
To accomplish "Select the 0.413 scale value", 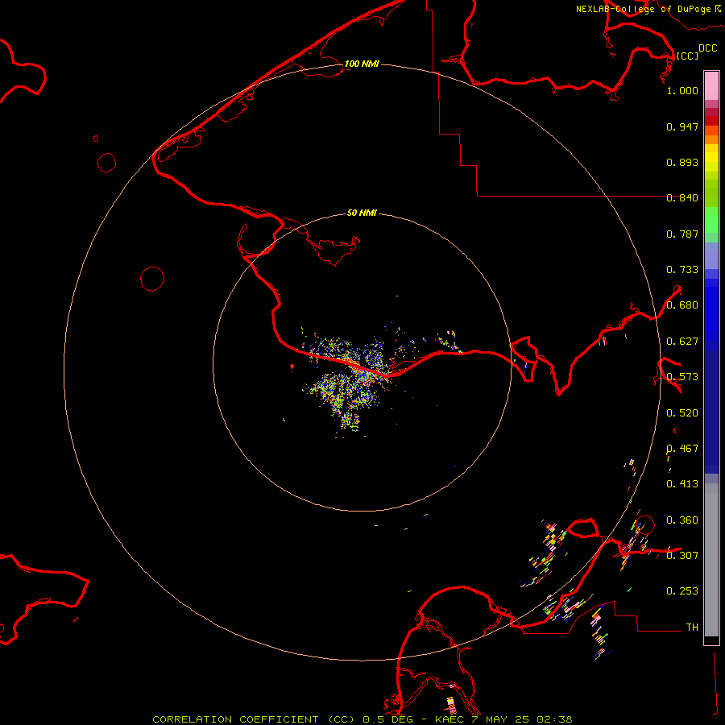I will pos(682,484).
